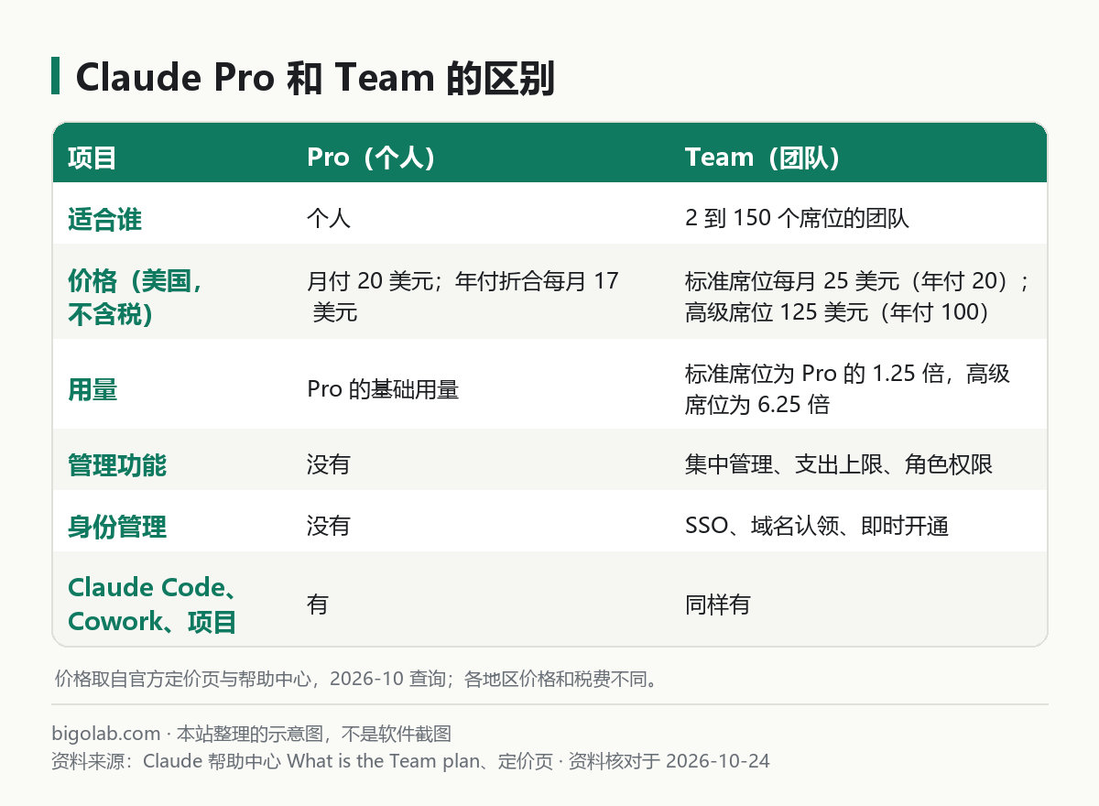Screen dimensions: 1099x806
Task: Click the "bigolab.com" footer line
Action: pyautogui.click(x=252, y=735)
